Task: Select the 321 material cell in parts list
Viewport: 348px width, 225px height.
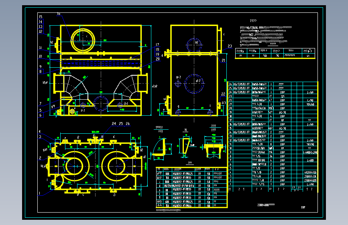Action: click(x=283, y=96)
